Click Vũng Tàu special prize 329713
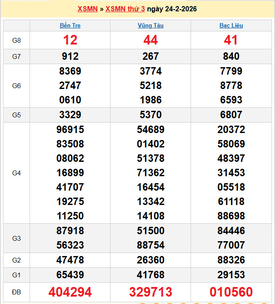 tap(151, 292)
